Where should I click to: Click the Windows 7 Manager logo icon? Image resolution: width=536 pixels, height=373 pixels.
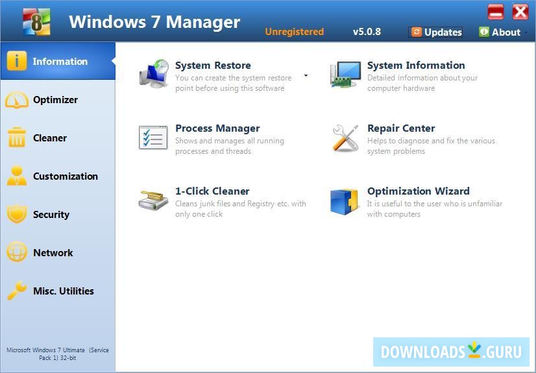point(36,22)
